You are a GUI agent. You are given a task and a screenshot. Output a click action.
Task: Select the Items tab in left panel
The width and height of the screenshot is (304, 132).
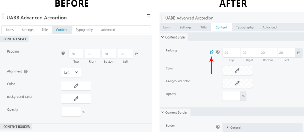(x=10, y=30)
